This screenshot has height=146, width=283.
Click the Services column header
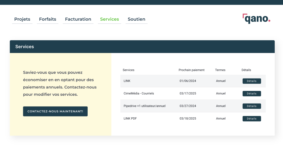(129, 70)
